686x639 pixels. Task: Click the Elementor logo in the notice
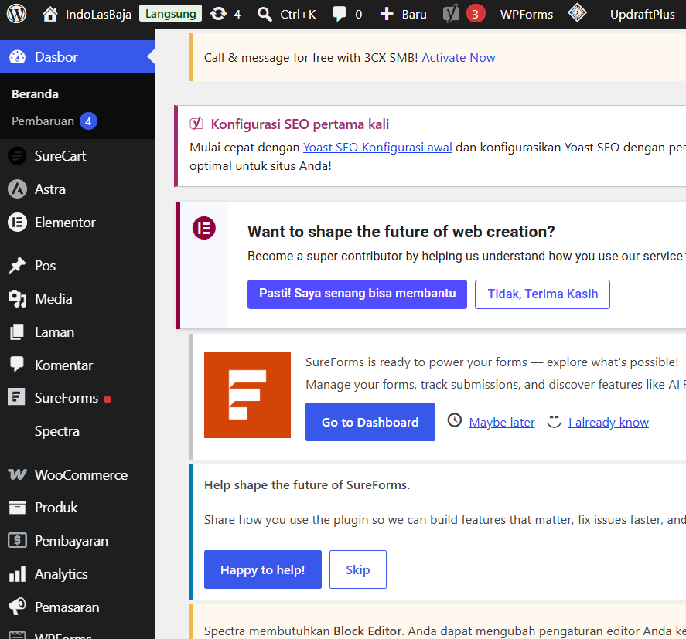click(x=204, y=228)
